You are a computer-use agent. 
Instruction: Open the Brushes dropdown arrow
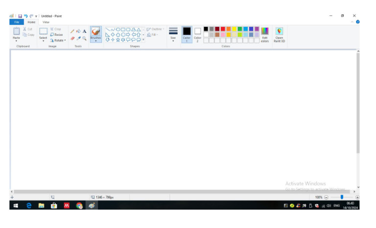[95, 41]
